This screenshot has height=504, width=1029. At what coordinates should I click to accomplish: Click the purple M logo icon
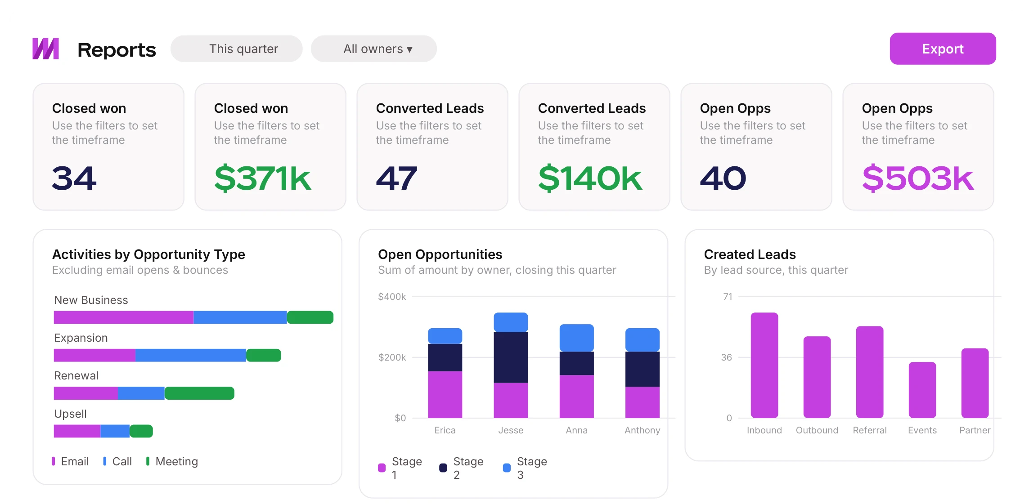[x=45, y=49]
